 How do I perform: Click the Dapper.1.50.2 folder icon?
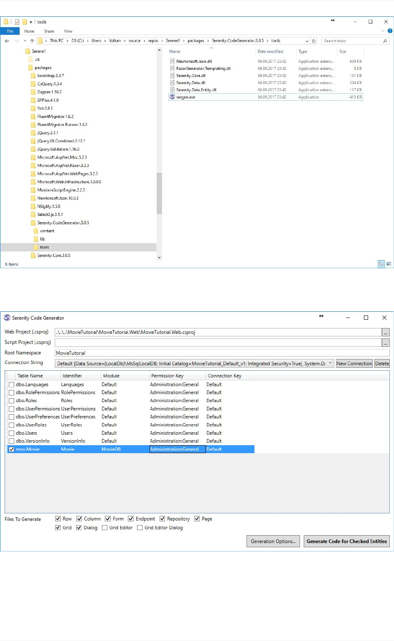tap(33, 92)
